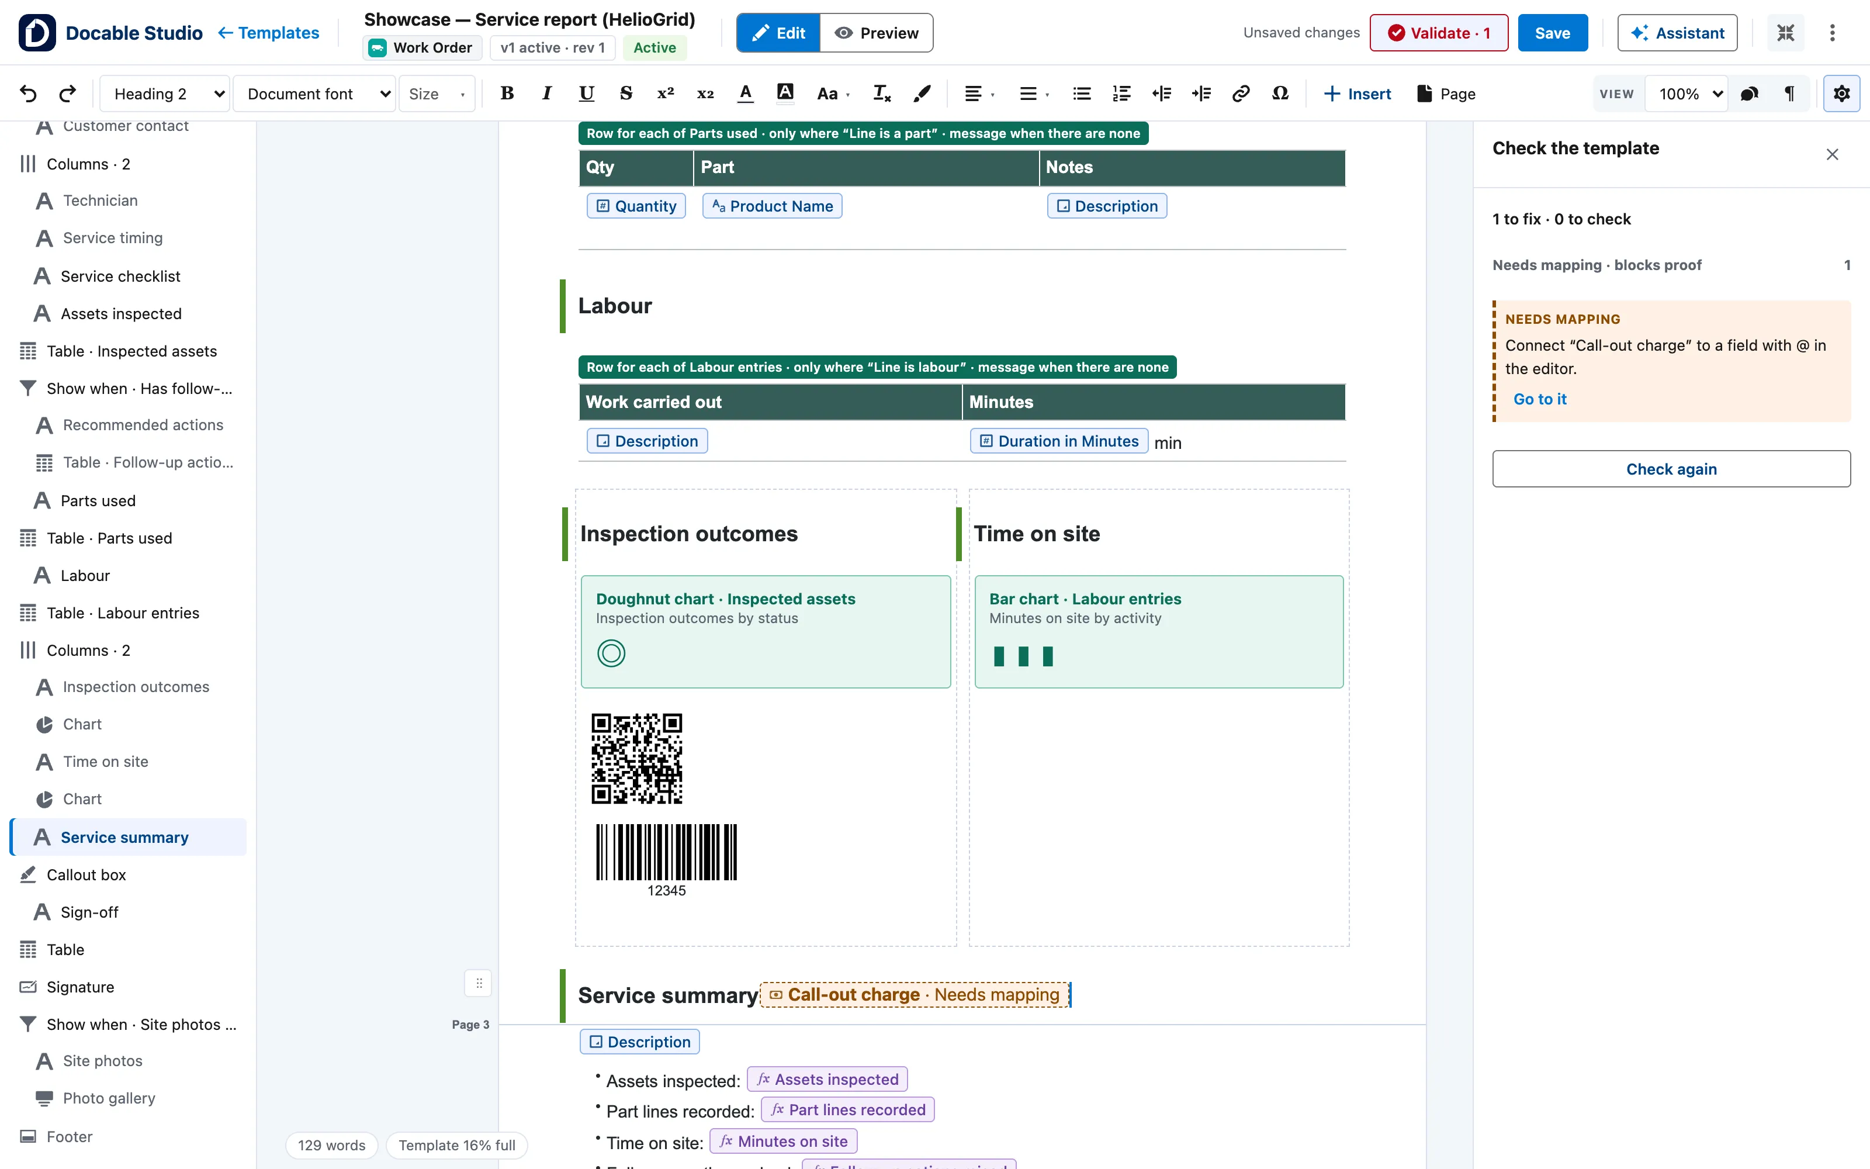Viewport: 1870px width, 1169px height.
Task: Increase indent with the indent icon
Action: [x=1201, y=94]
